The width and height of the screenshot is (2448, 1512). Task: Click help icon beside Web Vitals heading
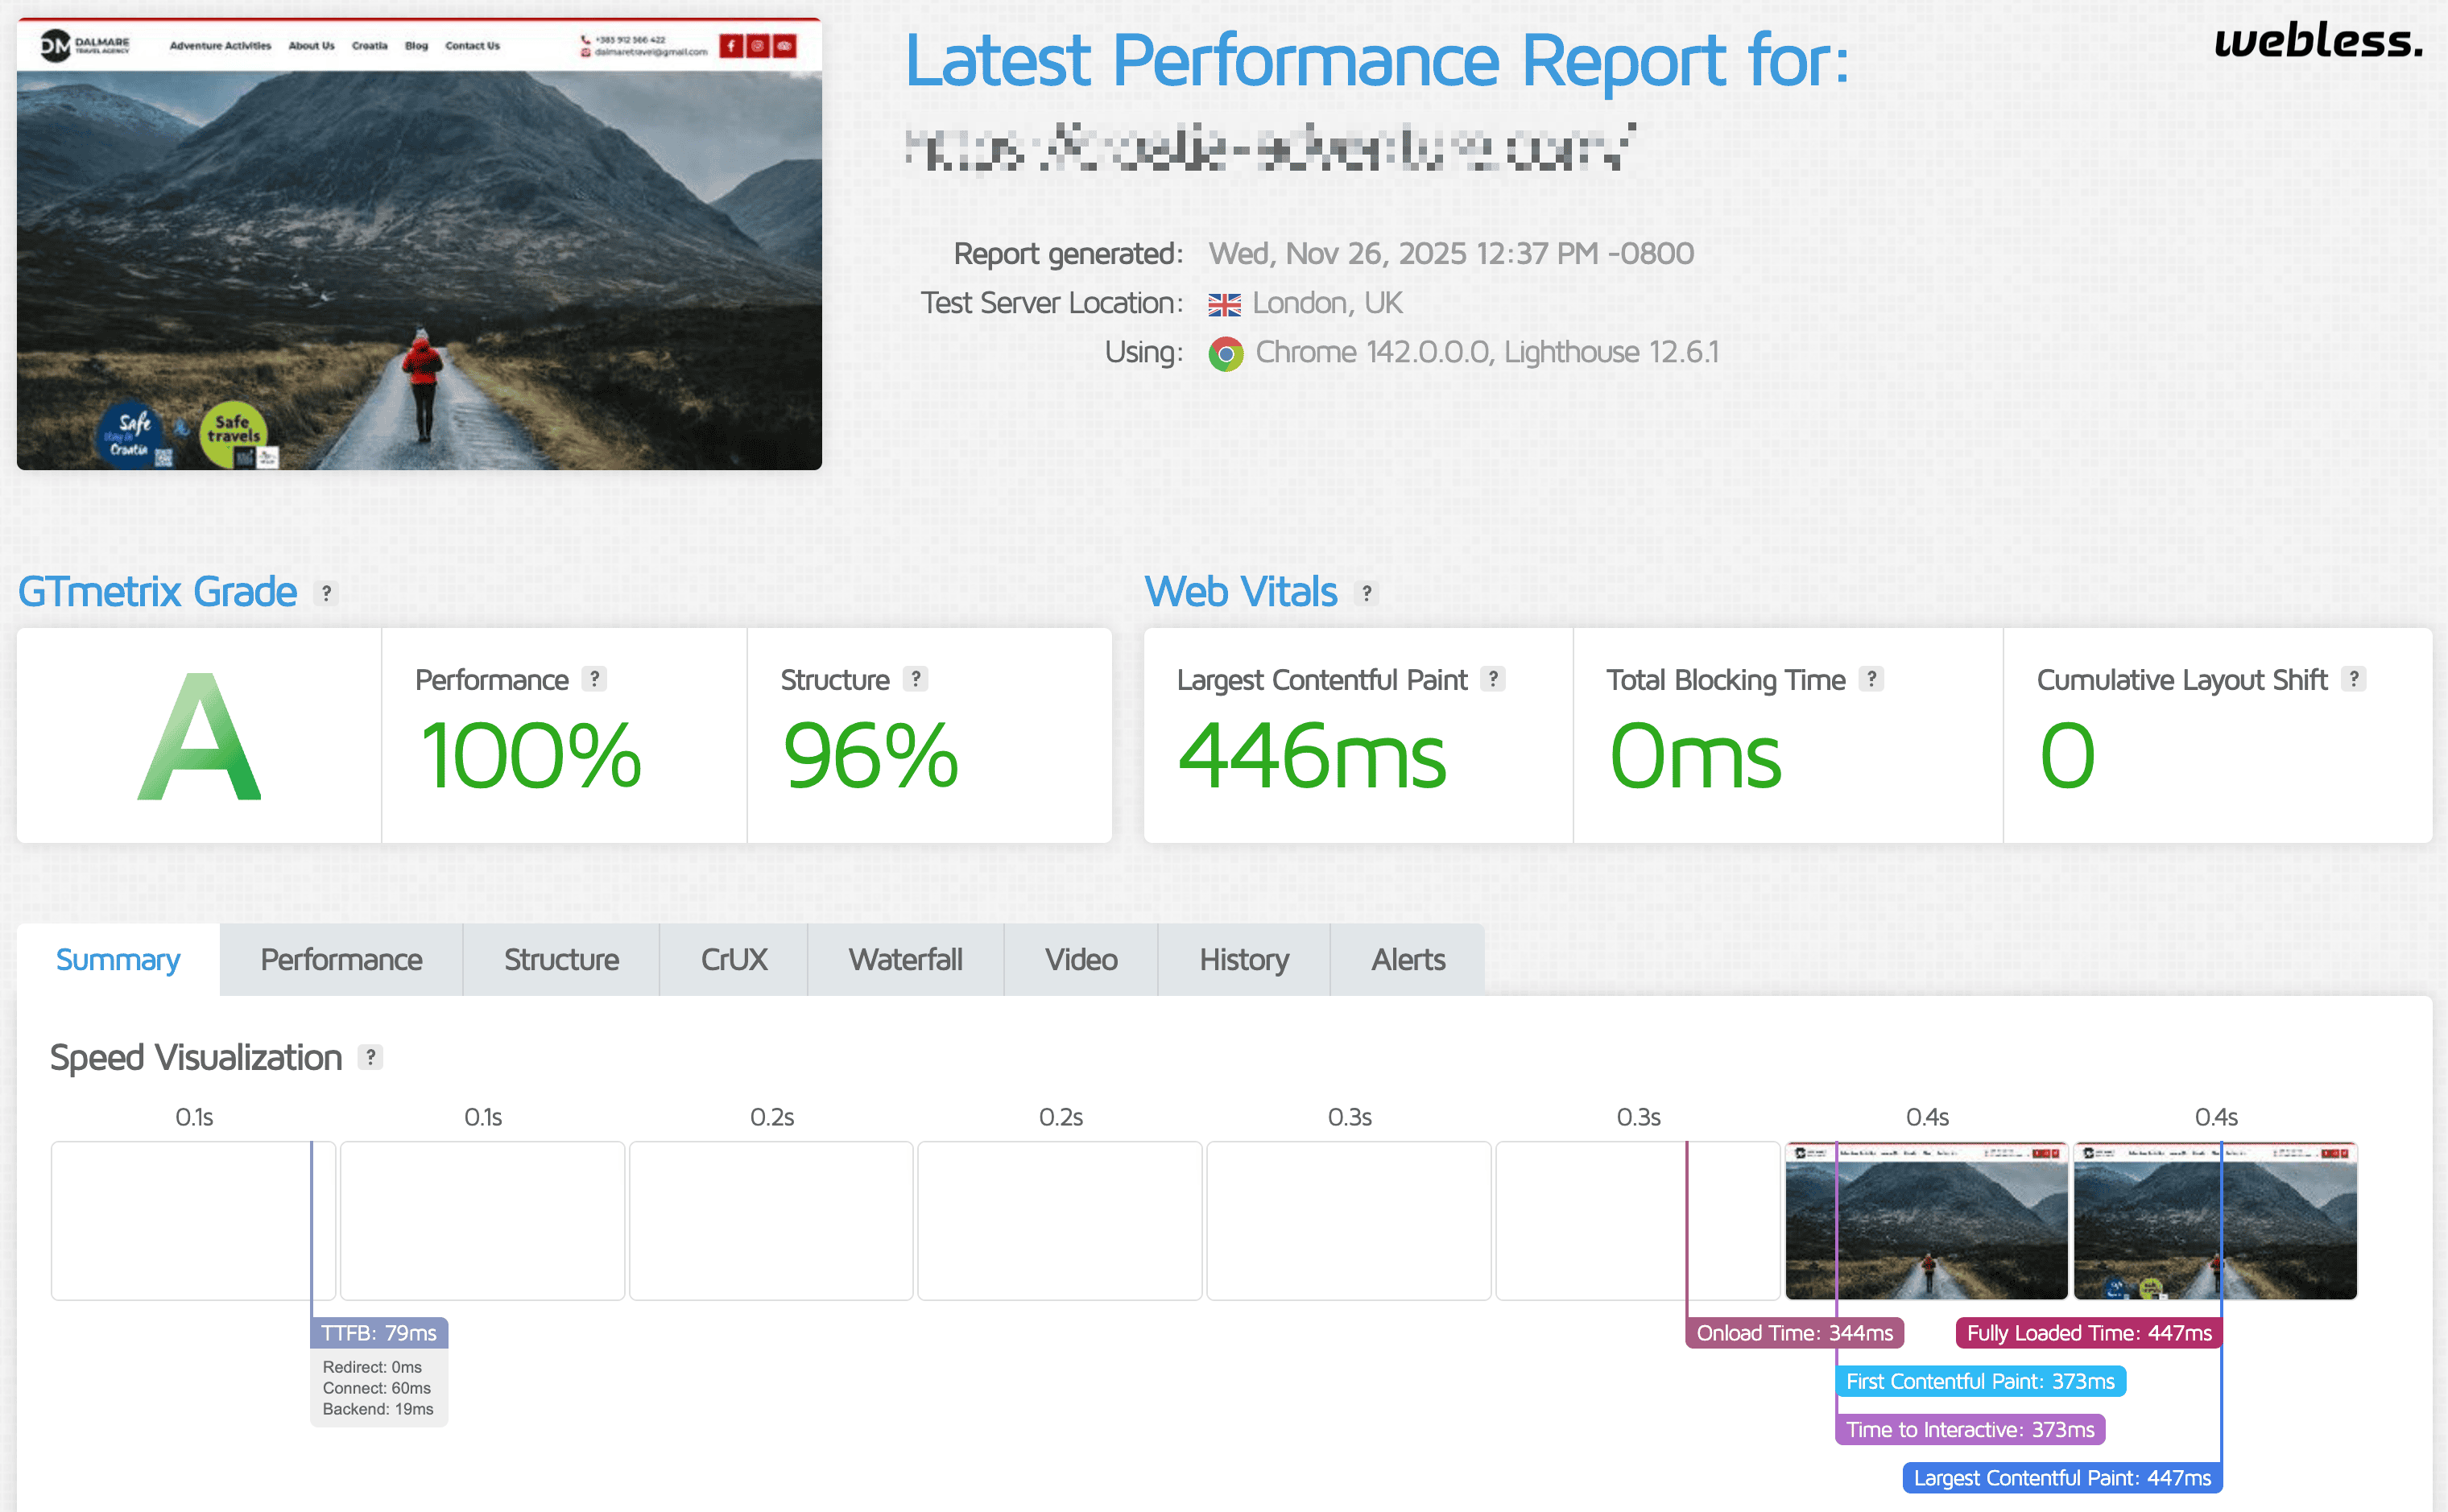(1366, 593)
